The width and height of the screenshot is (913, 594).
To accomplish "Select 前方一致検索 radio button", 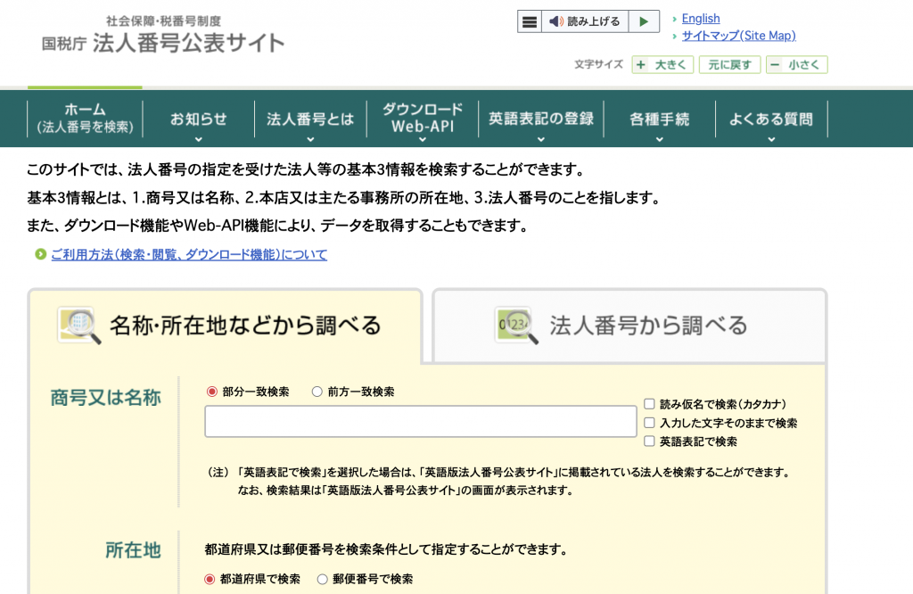I will [317, 392].
